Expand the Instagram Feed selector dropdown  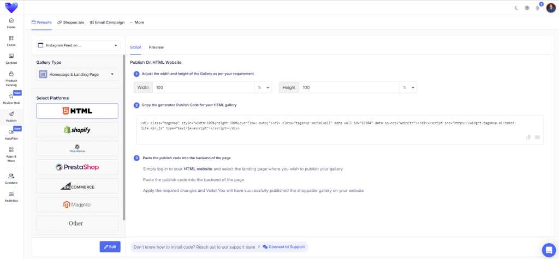pos(77,45)
